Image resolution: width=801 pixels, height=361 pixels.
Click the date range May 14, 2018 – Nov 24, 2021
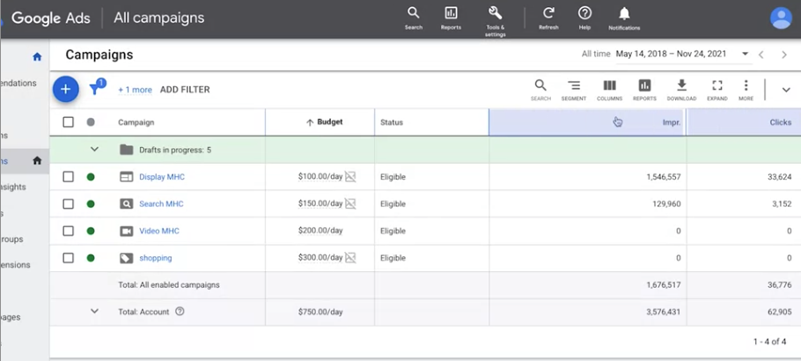(x=671, y=54)
